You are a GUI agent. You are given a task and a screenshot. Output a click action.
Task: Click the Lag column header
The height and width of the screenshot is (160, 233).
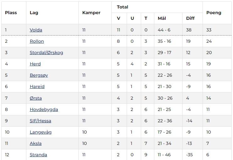(x=34, y=13)
